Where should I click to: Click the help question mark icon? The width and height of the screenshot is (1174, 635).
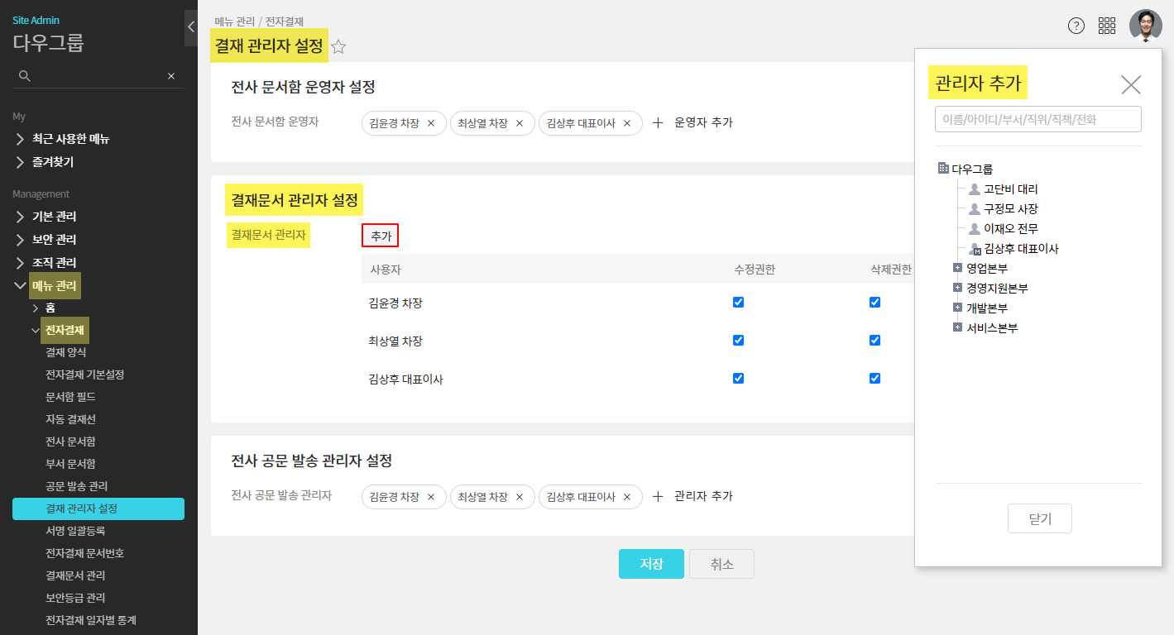click(1076, 26)
